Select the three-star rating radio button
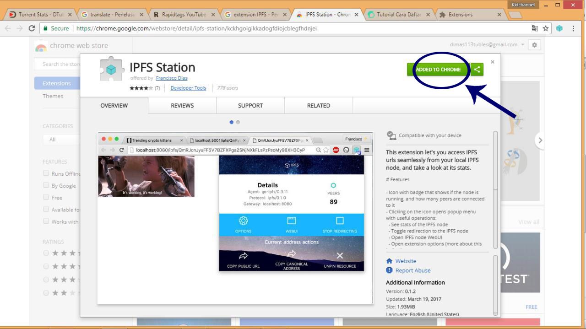The image size is (586, 329). click(46, 280)
